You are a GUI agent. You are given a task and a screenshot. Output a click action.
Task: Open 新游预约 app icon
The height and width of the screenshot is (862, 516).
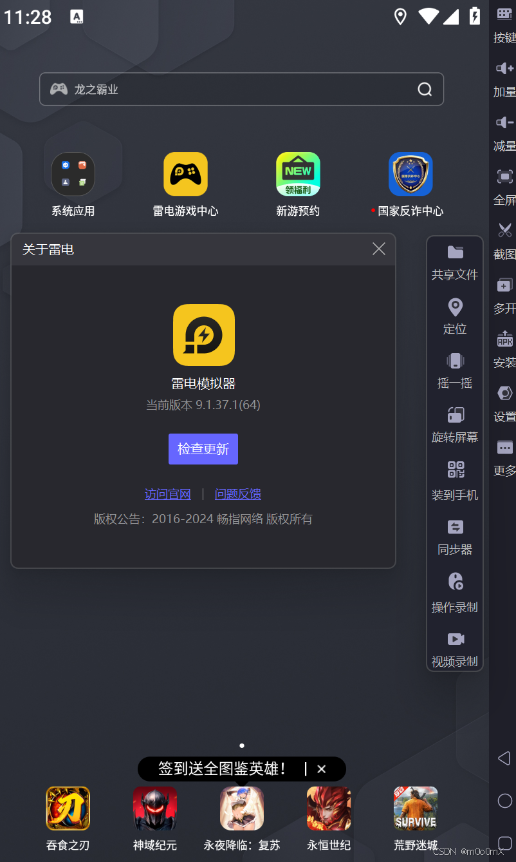tap(298, 174)
